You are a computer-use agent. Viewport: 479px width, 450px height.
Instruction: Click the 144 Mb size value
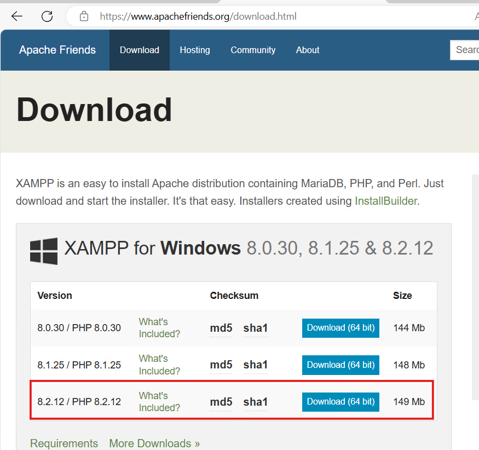click(409, 328)
